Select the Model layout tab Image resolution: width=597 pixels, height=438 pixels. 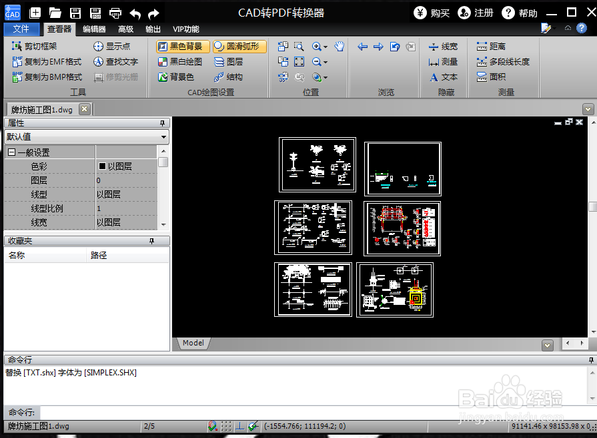coord(193,343)
